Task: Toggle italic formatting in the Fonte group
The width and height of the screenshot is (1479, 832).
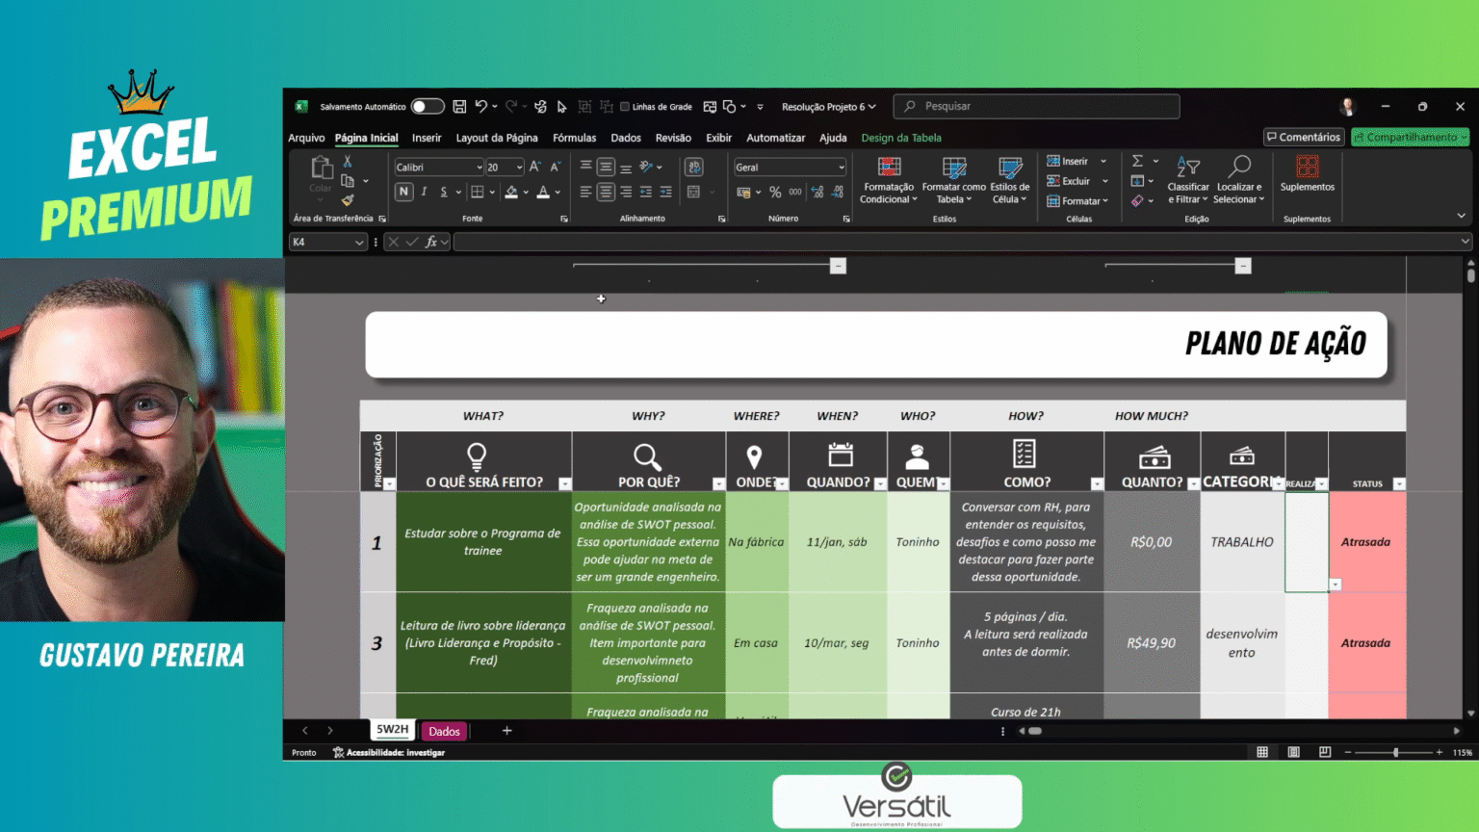Action: click(x=424, y=192)
